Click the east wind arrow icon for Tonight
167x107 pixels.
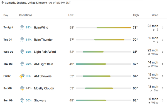(154, 30)
